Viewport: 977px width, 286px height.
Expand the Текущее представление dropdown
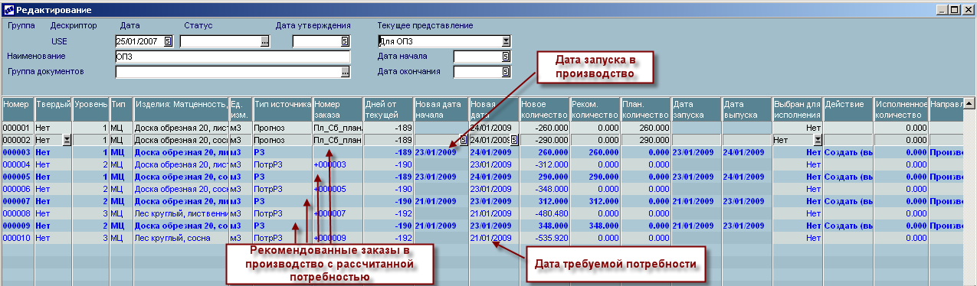coord(506,41)
